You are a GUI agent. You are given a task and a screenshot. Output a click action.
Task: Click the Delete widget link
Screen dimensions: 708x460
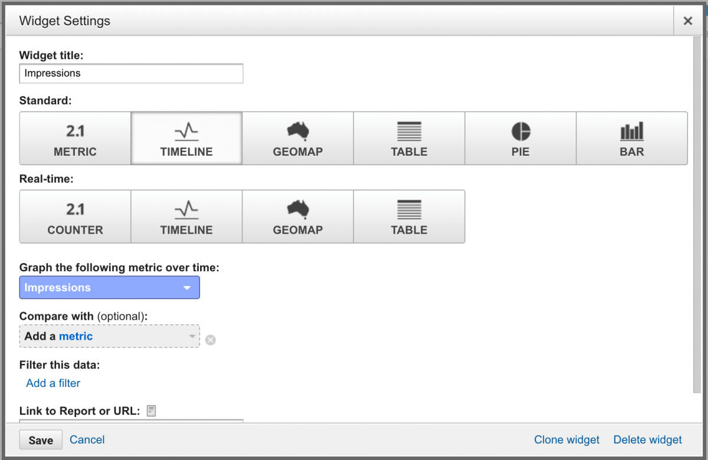pos(648,439)
